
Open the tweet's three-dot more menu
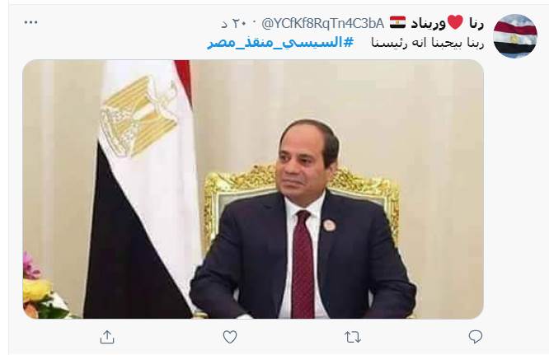[x=30, y=22]
